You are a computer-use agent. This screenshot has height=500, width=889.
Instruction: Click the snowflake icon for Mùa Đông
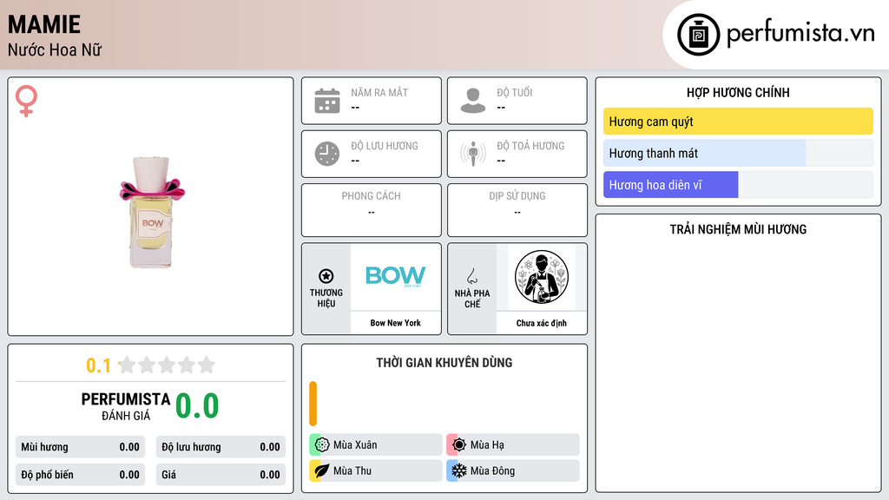click(459, 470)
